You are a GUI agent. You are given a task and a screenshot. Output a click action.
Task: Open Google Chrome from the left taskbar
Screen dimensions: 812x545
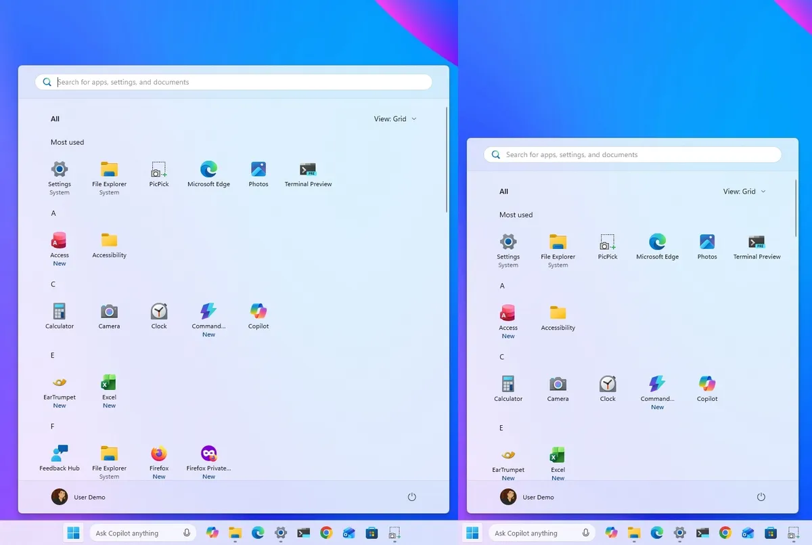pos(326,533)
